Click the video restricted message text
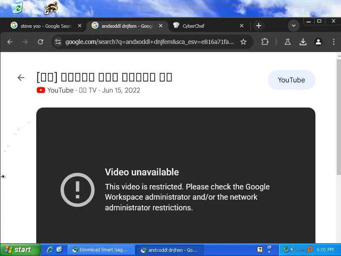The width and height of the screenshot is (341, 256). click(x=187, y=197)
